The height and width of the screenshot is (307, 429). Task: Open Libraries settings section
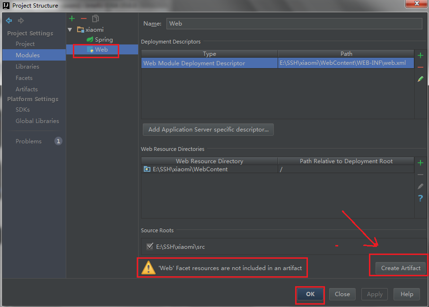coord(27,67)
